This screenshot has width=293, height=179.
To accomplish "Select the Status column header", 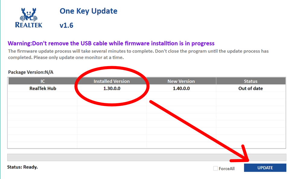I will 250,81.
